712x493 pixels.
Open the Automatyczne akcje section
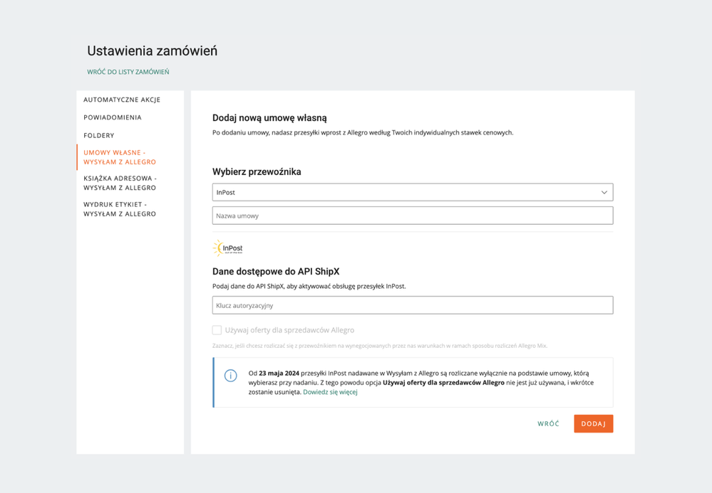[122, 100]
